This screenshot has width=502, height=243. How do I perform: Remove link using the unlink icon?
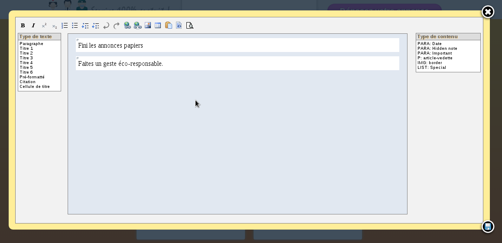click(x=137, y=26)
